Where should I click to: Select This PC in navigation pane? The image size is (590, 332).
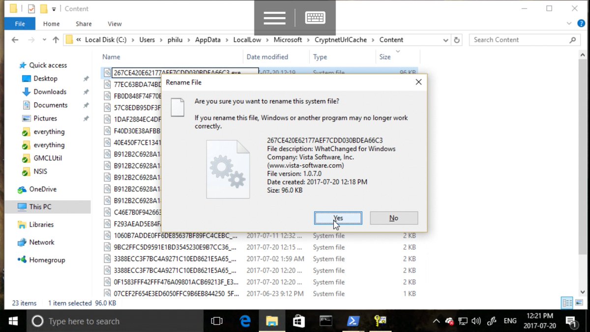point(40,207)
